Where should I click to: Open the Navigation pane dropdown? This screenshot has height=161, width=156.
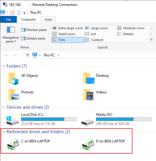(x=11, y=39)
